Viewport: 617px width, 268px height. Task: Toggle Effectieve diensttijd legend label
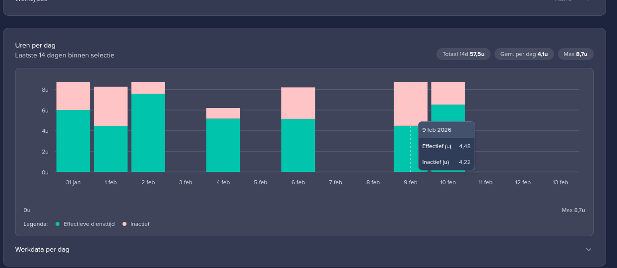point(89,224)
